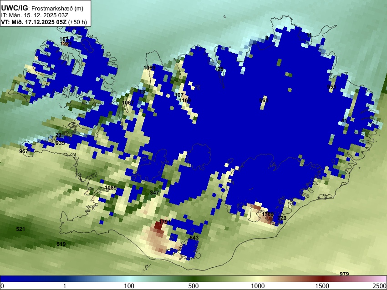Click the colorbar tick label '100'
This screenshot has height=290, width=387.
(x=129, y=286)
